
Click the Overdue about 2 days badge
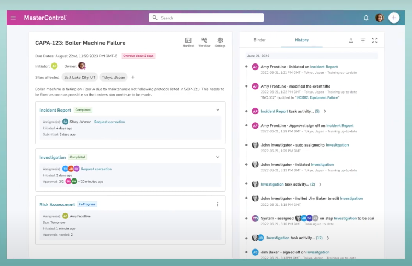point(138,56)
